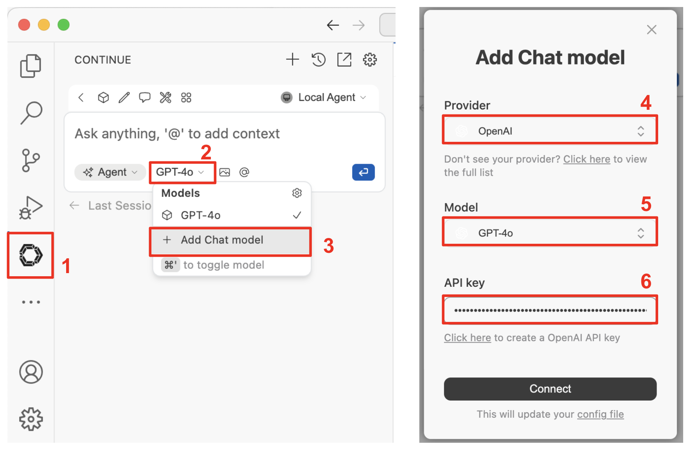This screenshot has height=454, width=691.
Task: Open the Manage gear at the sidebar bottom
Action: 31,419
